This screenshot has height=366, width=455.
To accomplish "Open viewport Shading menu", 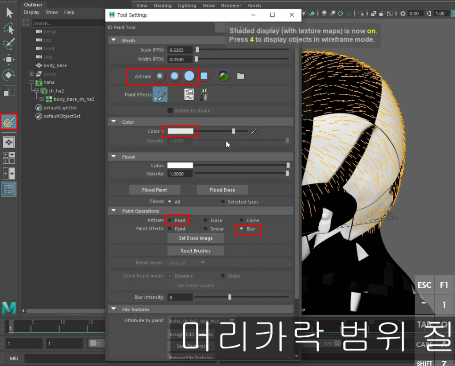I will pyautogui.click(x=162, y=6).
